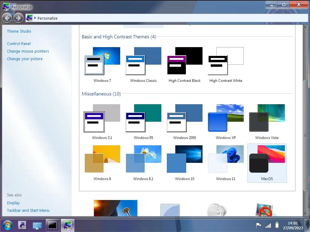310x232 pixels.
Task: Click the Show desktop button
Action: click(308, 225)
